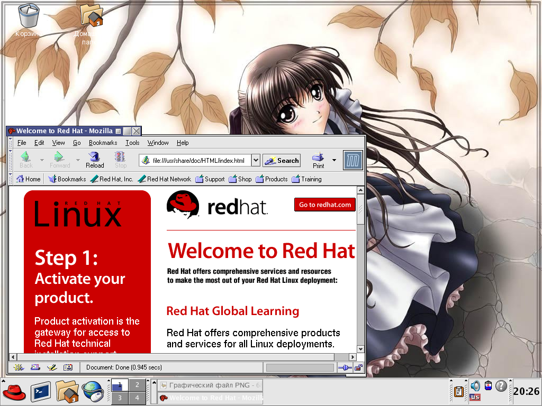542x406 pixels.
Task: Click the page's vertical scrollbar down arrow
Action: (x=360, y=349)
